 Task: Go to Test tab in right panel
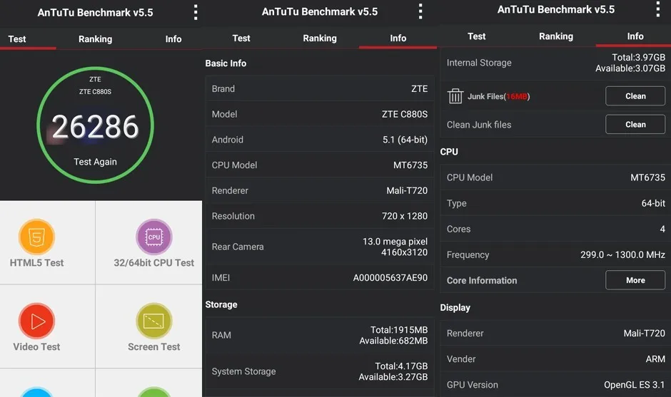pos(476,36)
